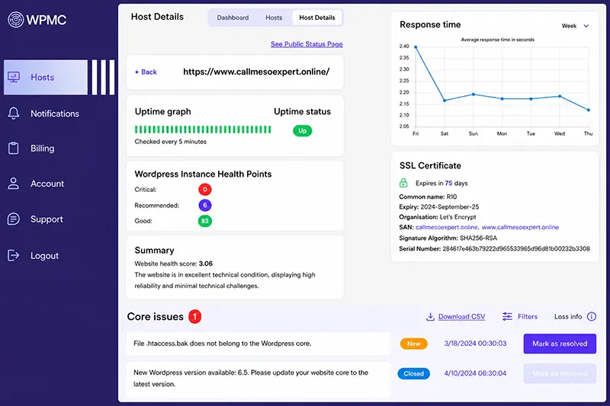Click the Less info label
This screenshot has width=610, height=406.
(568, 316)
